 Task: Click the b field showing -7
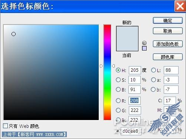pyautogui.click(x=171, y=89)
